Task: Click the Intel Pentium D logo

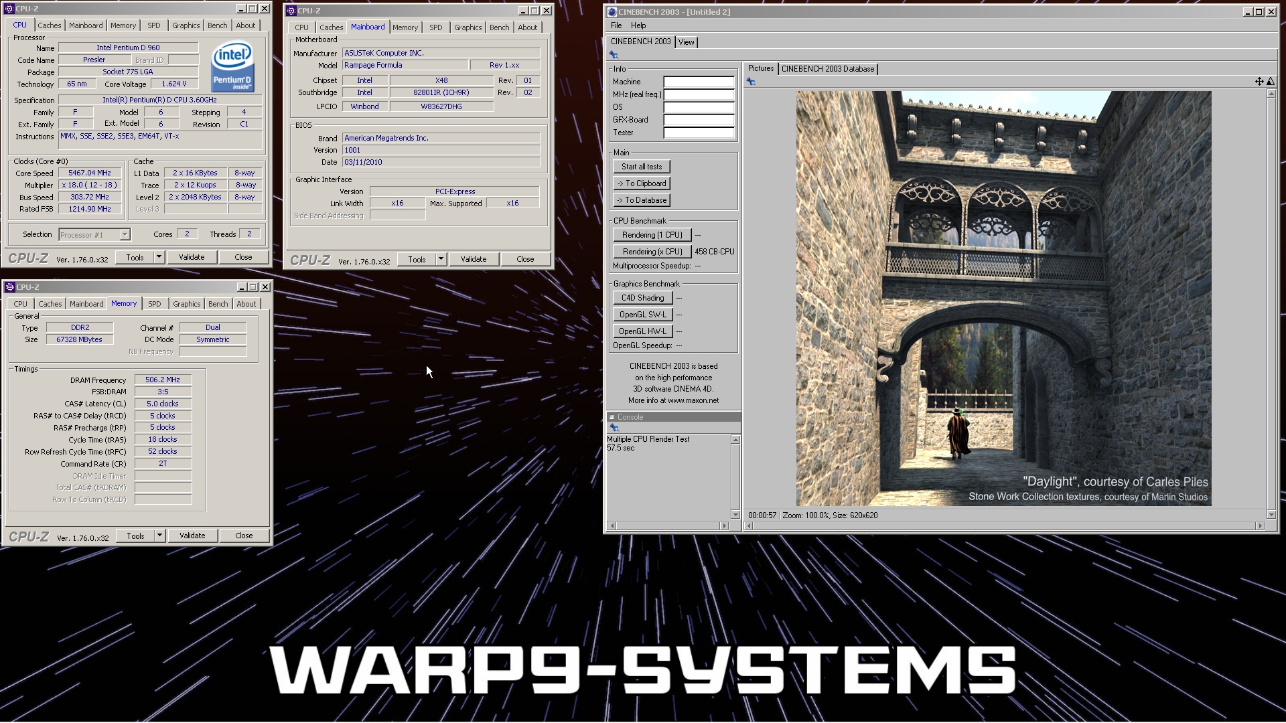Action: 232,67
